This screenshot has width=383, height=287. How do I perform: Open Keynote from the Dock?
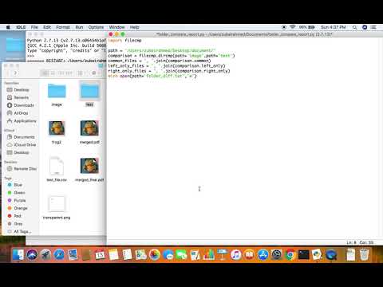point(223,254)
